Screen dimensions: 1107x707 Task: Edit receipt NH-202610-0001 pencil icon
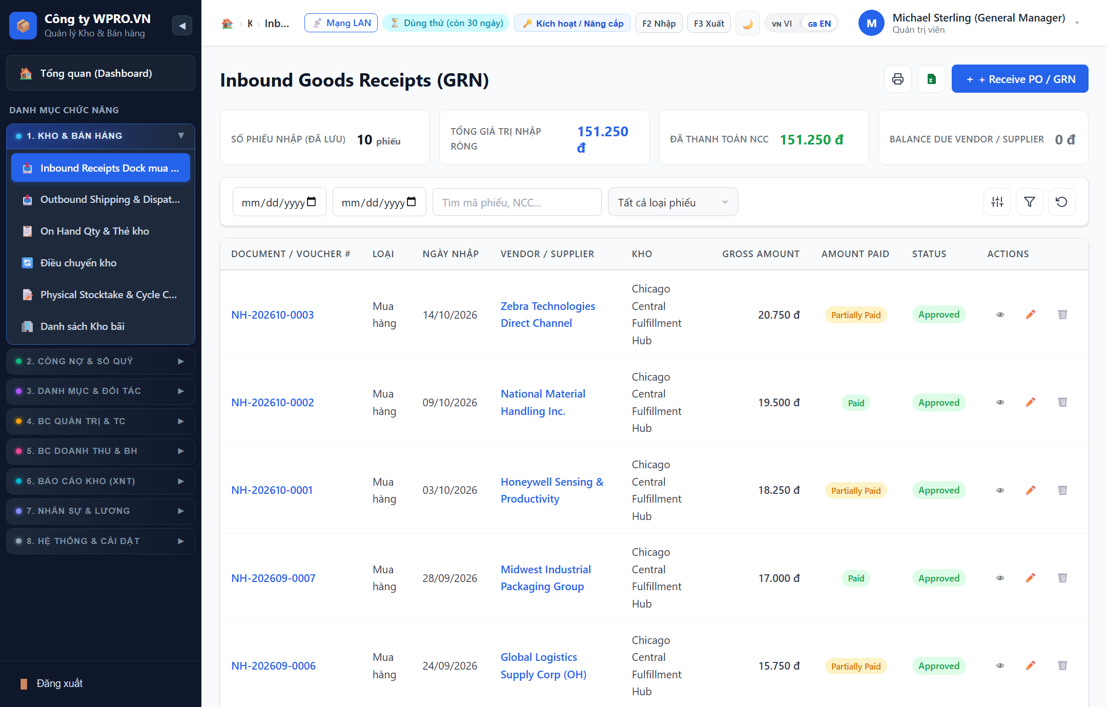click(1030, 490)
